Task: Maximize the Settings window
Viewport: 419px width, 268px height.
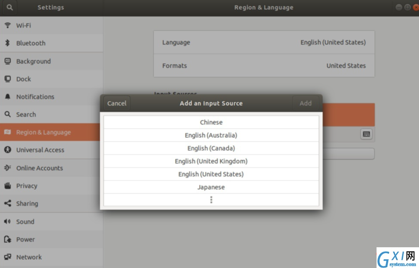Action: [407, 7]
